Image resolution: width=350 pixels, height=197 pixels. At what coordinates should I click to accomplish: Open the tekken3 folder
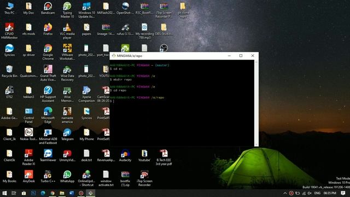click(28, 92)
